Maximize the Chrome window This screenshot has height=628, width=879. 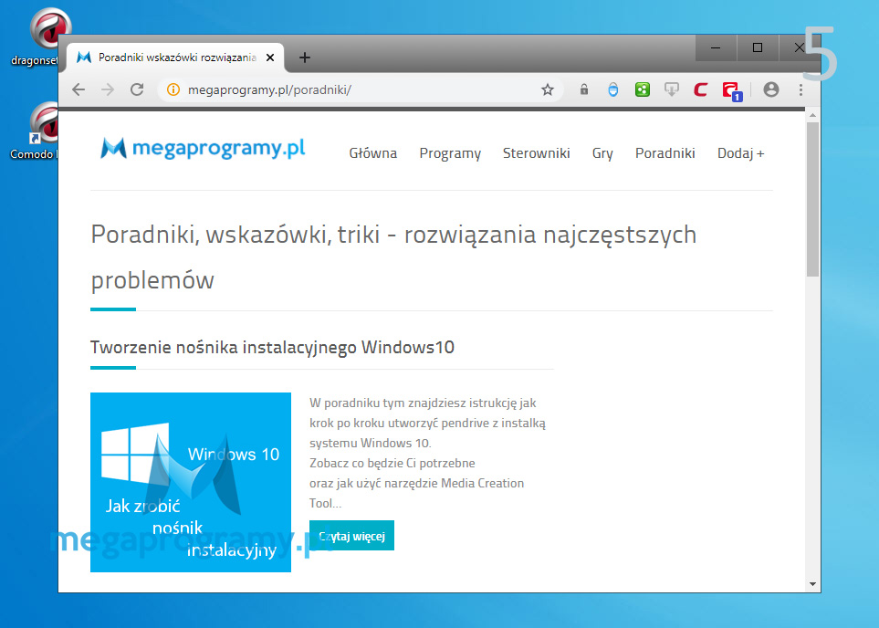pos(758,47)
